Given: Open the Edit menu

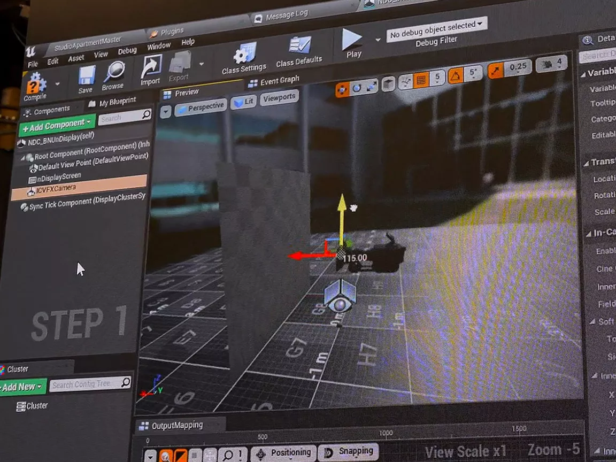Looking at the screenshot, I should 52,61.
